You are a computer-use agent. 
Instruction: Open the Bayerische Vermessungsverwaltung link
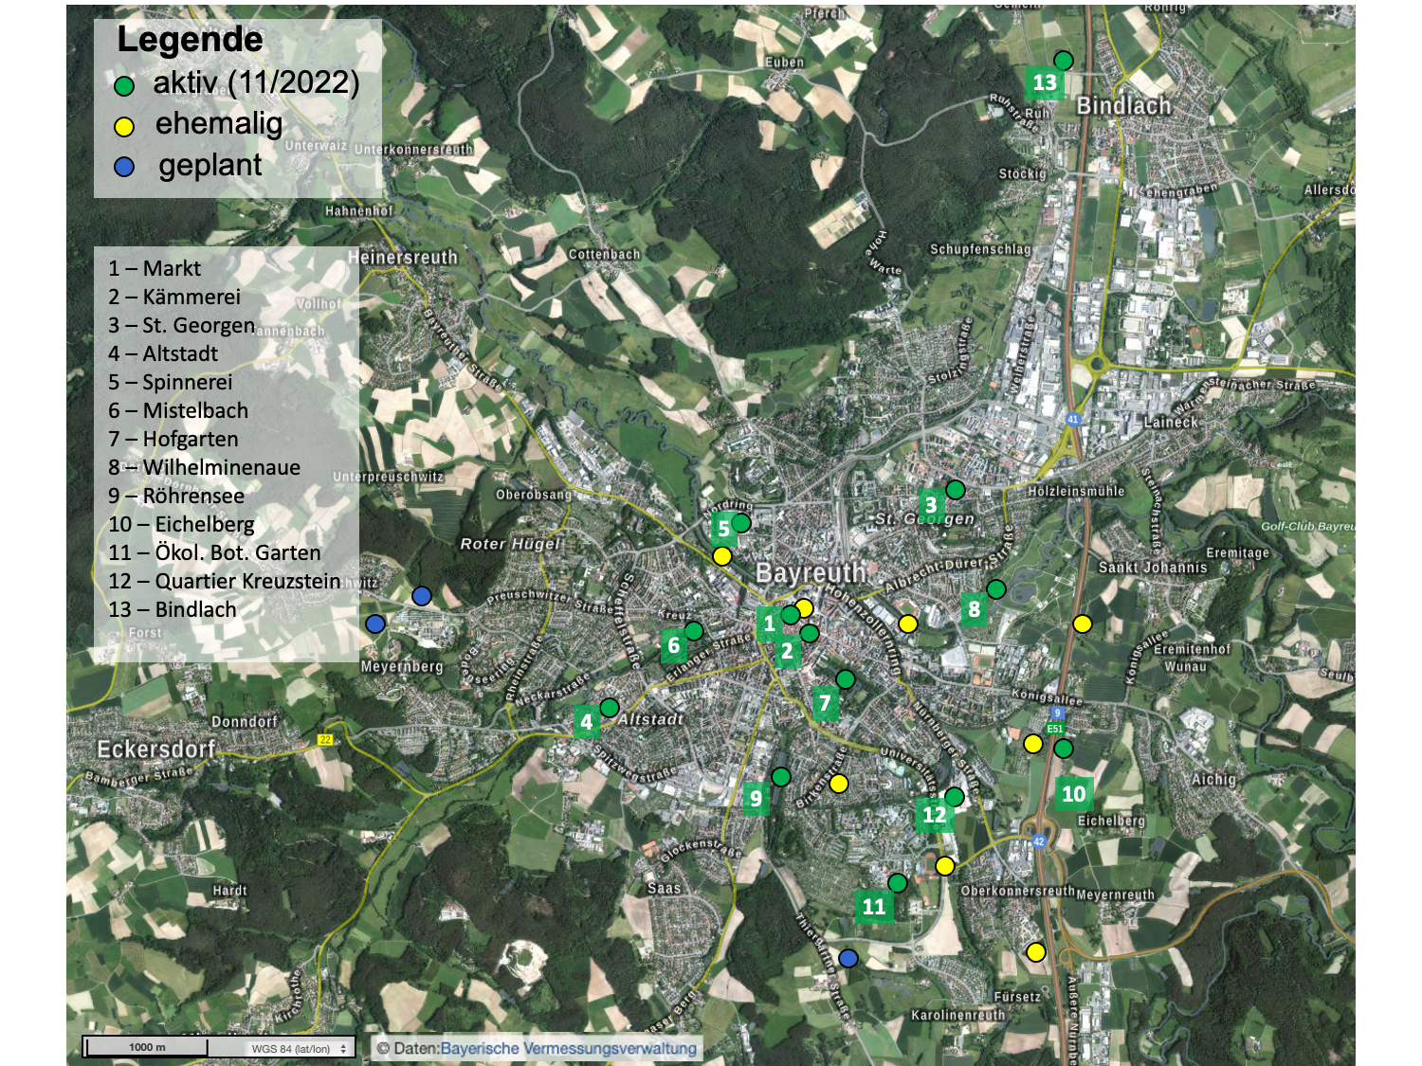(569, 1048)
